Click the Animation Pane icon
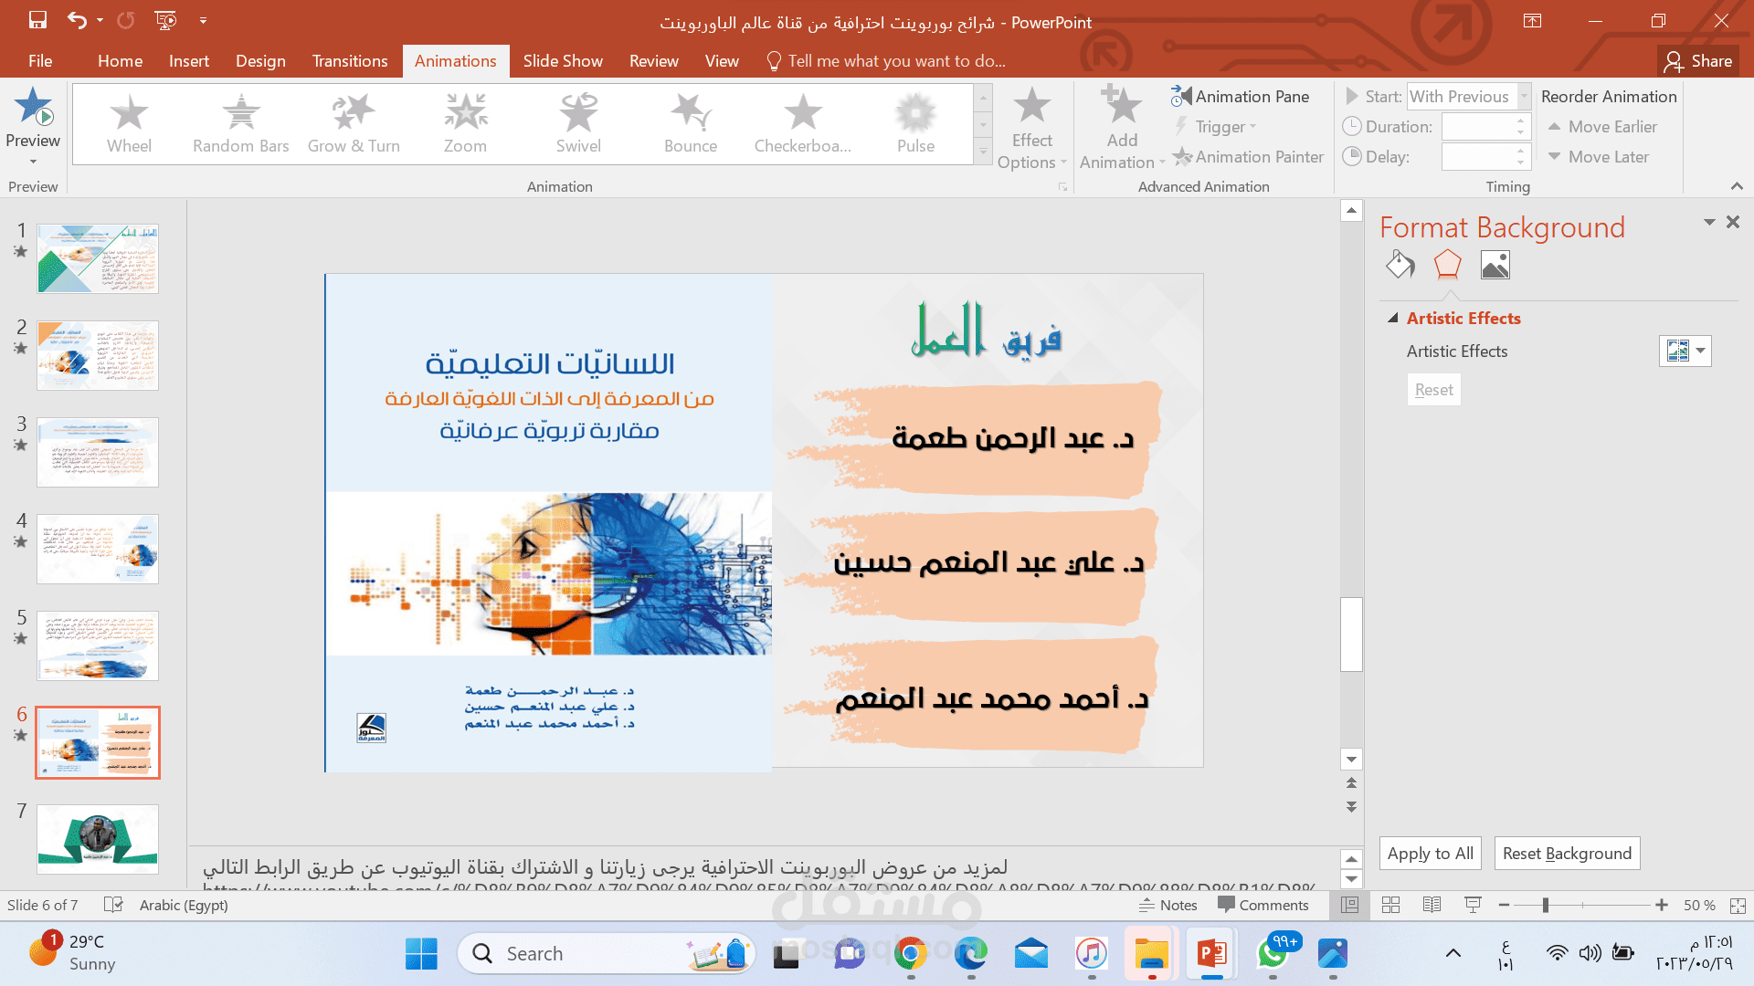The image size is (1754, 986). click(1181, 96)
